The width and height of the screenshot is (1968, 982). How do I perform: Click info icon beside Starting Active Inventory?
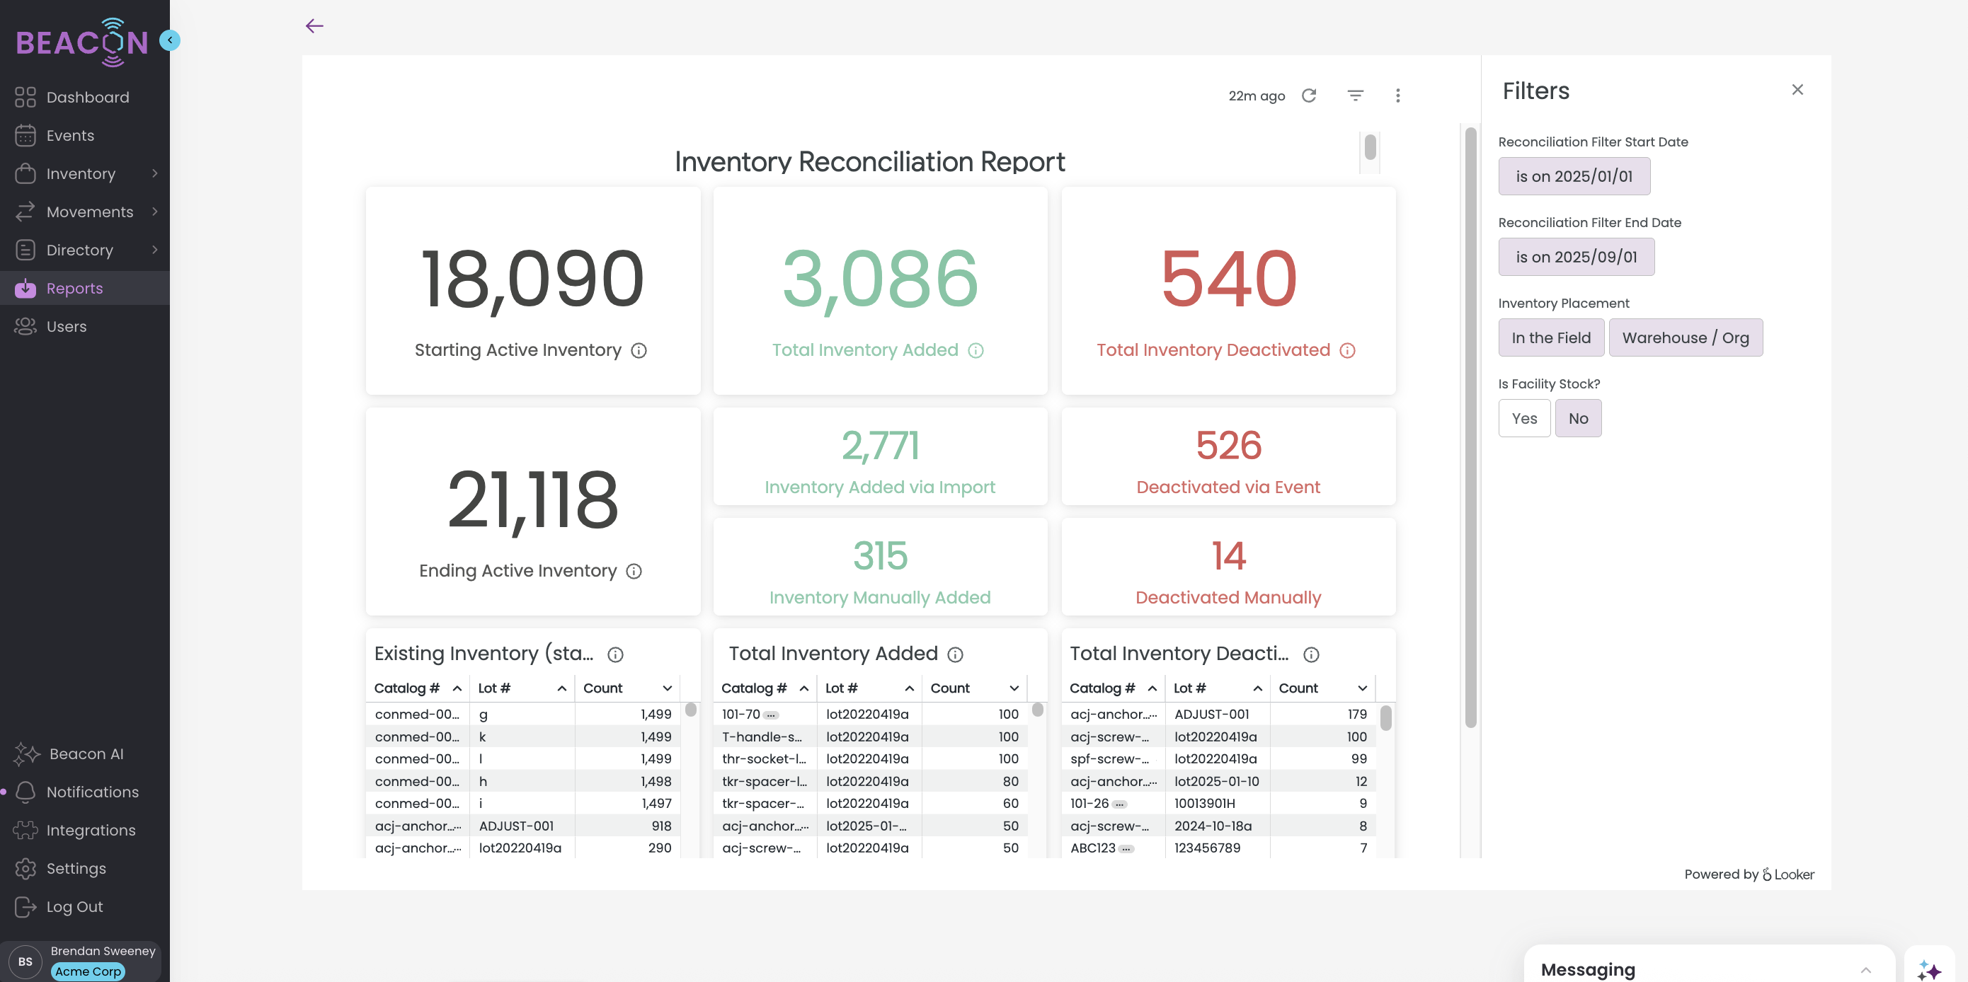(639, 350)
